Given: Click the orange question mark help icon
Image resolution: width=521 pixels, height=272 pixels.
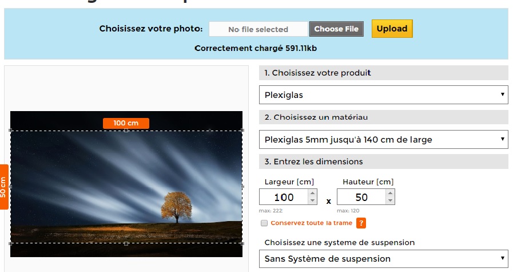Looking at the screenshot, I should 361,223.
